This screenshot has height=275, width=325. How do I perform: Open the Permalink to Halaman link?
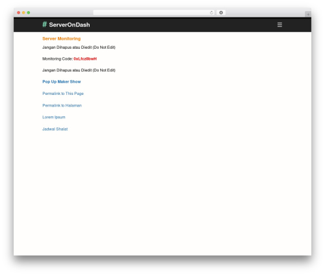[x=62, y=105]
